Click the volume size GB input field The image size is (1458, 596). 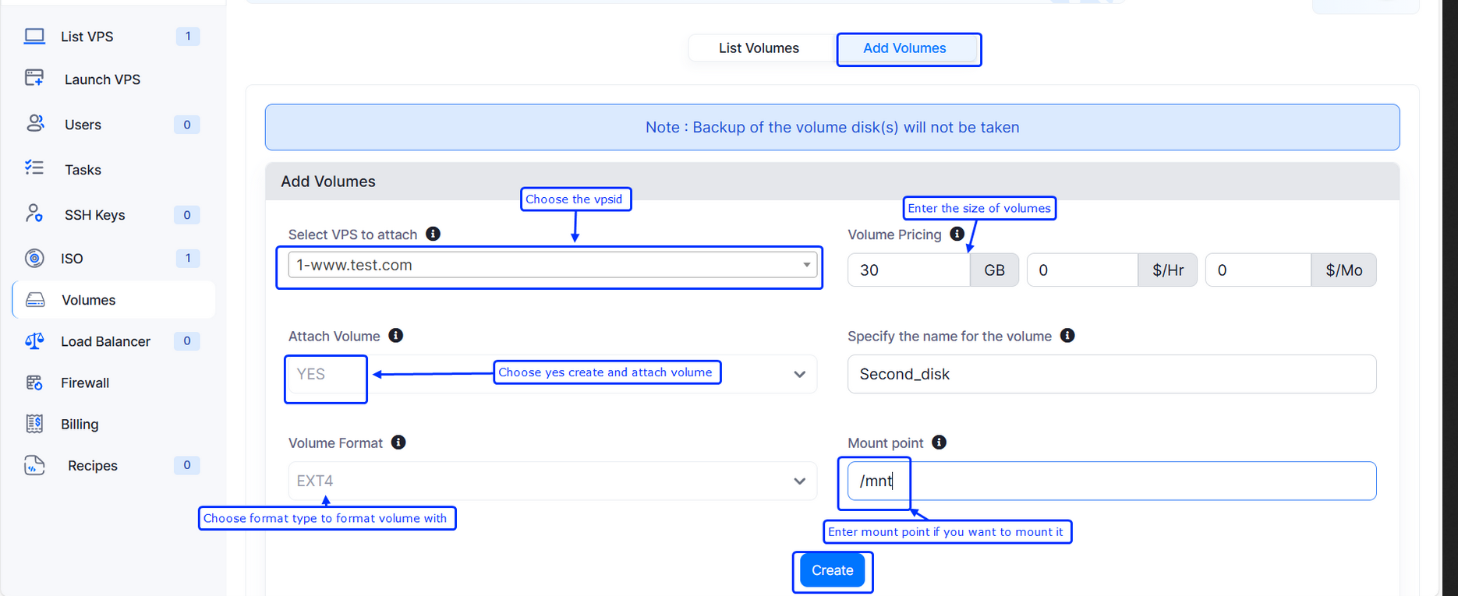pyautogui.click(x=908, y=270)
